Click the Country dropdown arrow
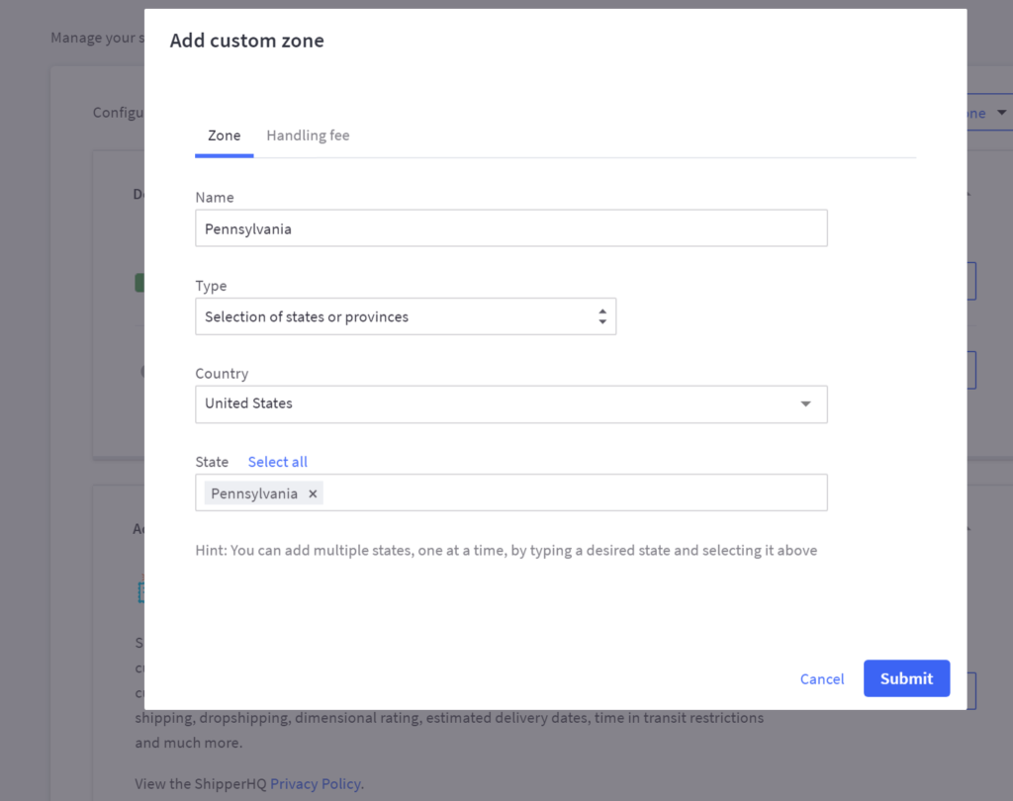The height and width of the screenshot is (801, 1013). [x=805, y=403]
